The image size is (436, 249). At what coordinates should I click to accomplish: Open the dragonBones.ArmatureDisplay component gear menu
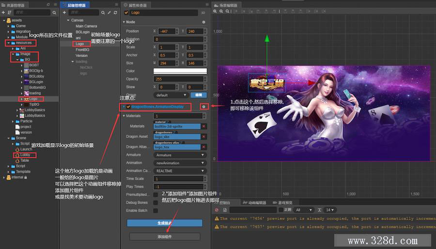click(x=204, y=106)
